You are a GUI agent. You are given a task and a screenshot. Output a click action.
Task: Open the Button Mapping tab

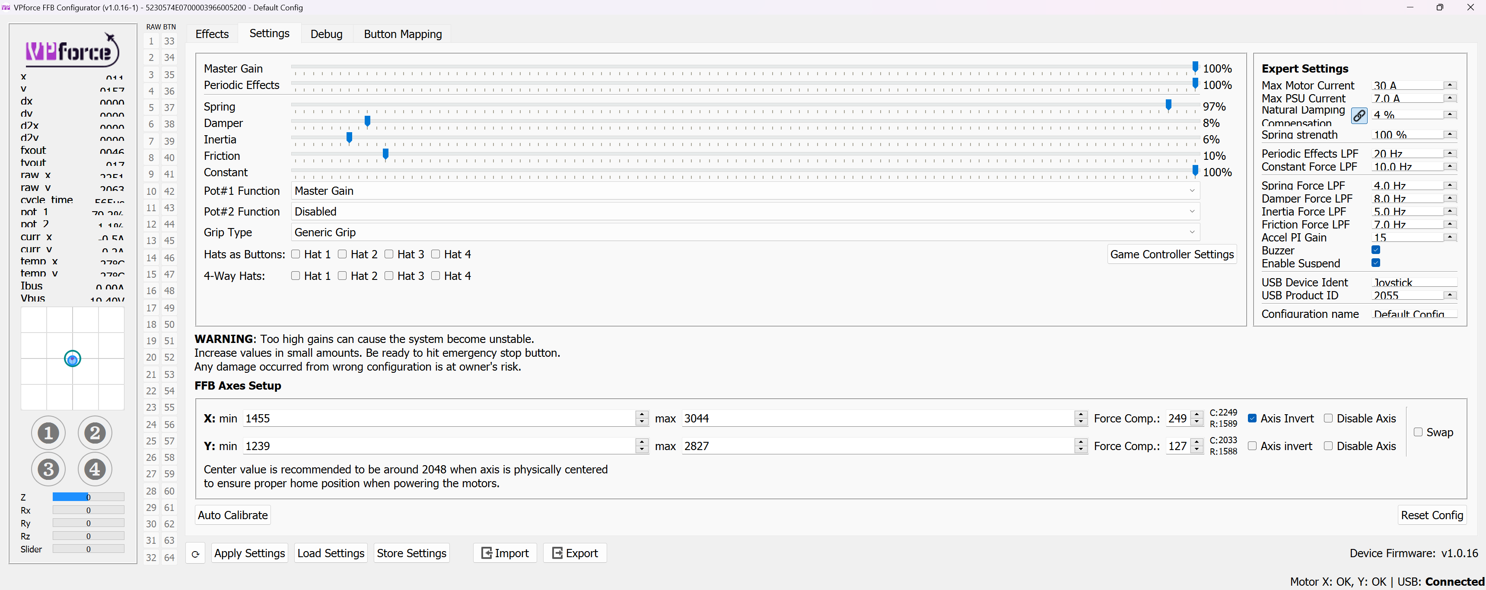403,34
